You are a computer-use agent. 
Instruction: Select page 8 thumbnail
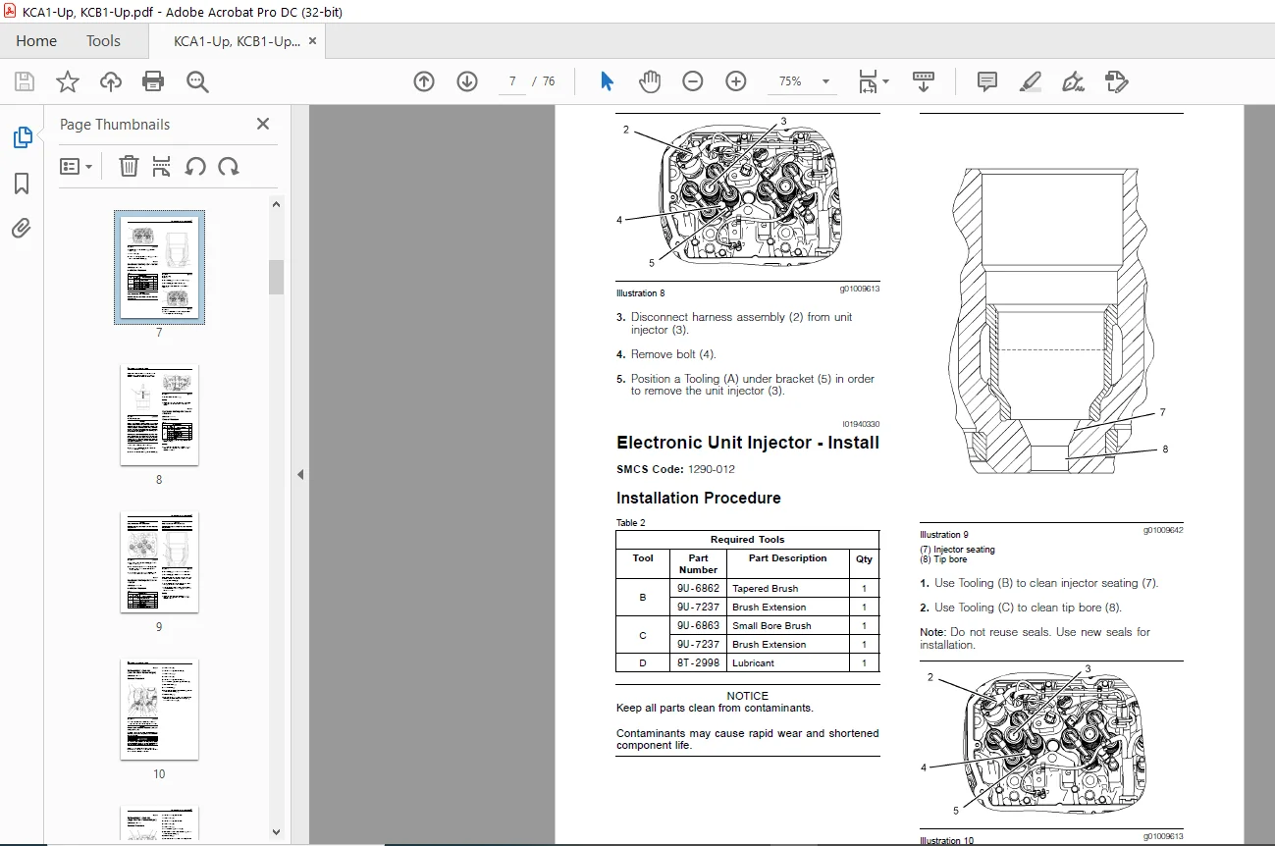159,415
